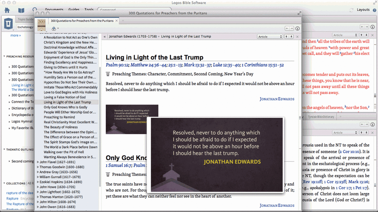Click the sync refresh icon beside Layouts
Screen dimensions: 378x212
coord(352,10)
